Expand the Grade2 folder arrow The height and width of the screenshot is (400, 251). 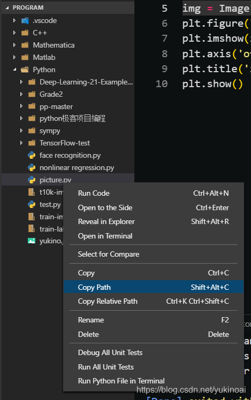[x=21, y=94]
